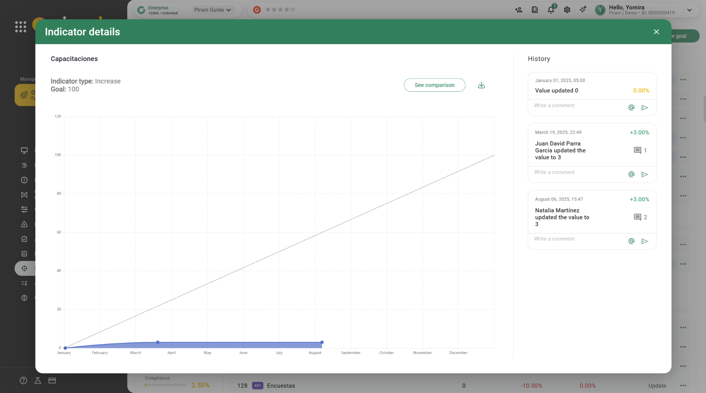
Task: Send comment on August 06 history entry
Action: coord(645,241)
